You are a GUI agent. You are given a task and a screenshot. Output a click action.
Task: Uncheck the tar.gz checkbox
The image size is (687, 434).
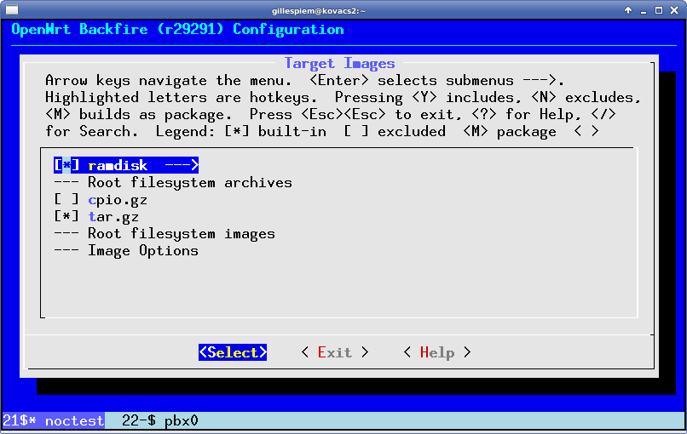(x=66, y=216)
